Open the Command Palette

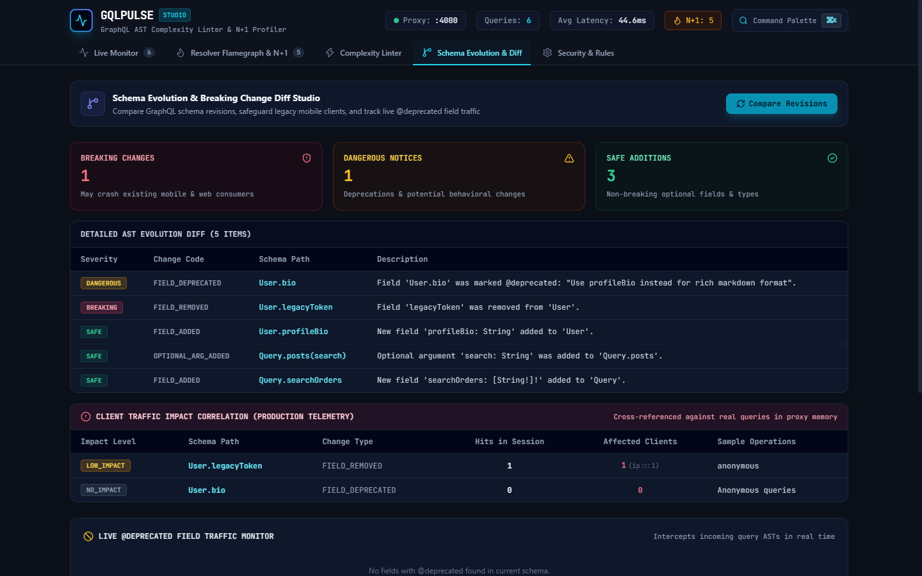click(x=790, y=20)
